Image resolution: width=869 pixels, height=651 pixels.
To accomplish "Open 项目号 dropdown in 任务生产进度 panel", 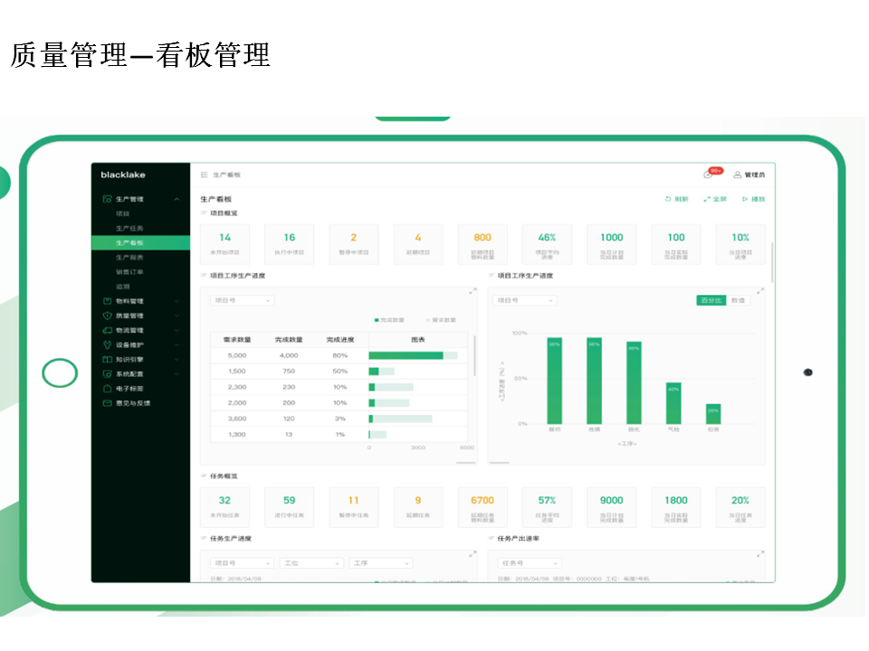I will (243, 563).
